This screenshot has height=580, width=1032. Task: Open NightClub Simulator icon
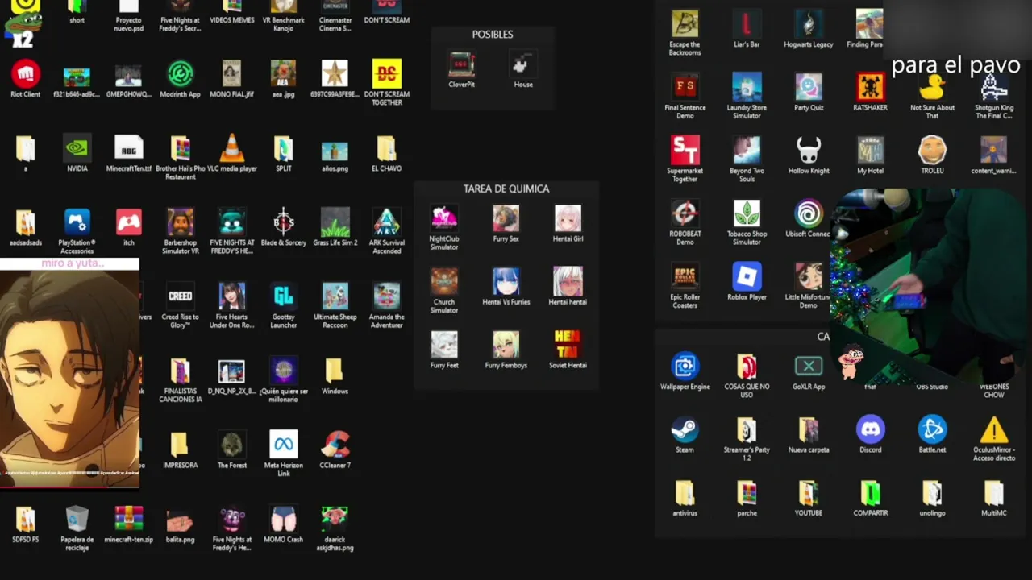443,218
